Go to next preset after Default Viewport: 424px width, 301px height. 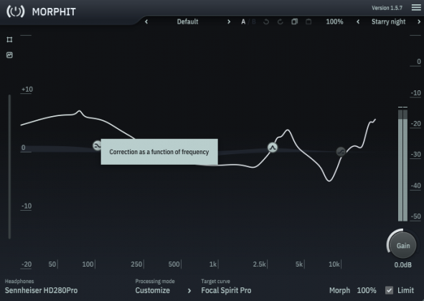229,21
